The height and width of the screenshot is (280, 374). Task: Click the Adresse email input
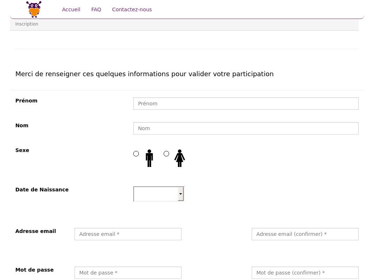pyautogui.click(x=128, y=234)
